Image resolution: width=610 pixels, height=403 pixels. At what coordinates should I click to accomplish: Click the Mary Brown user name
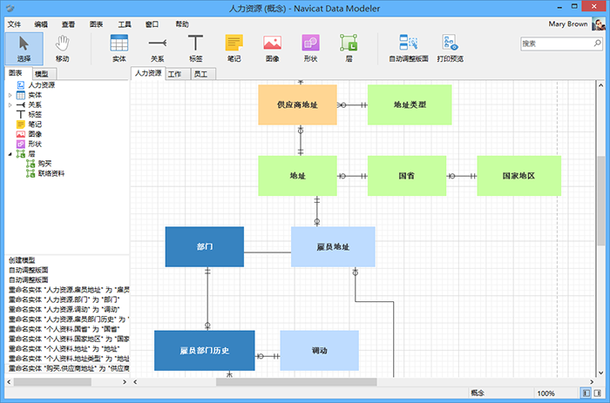568,24
